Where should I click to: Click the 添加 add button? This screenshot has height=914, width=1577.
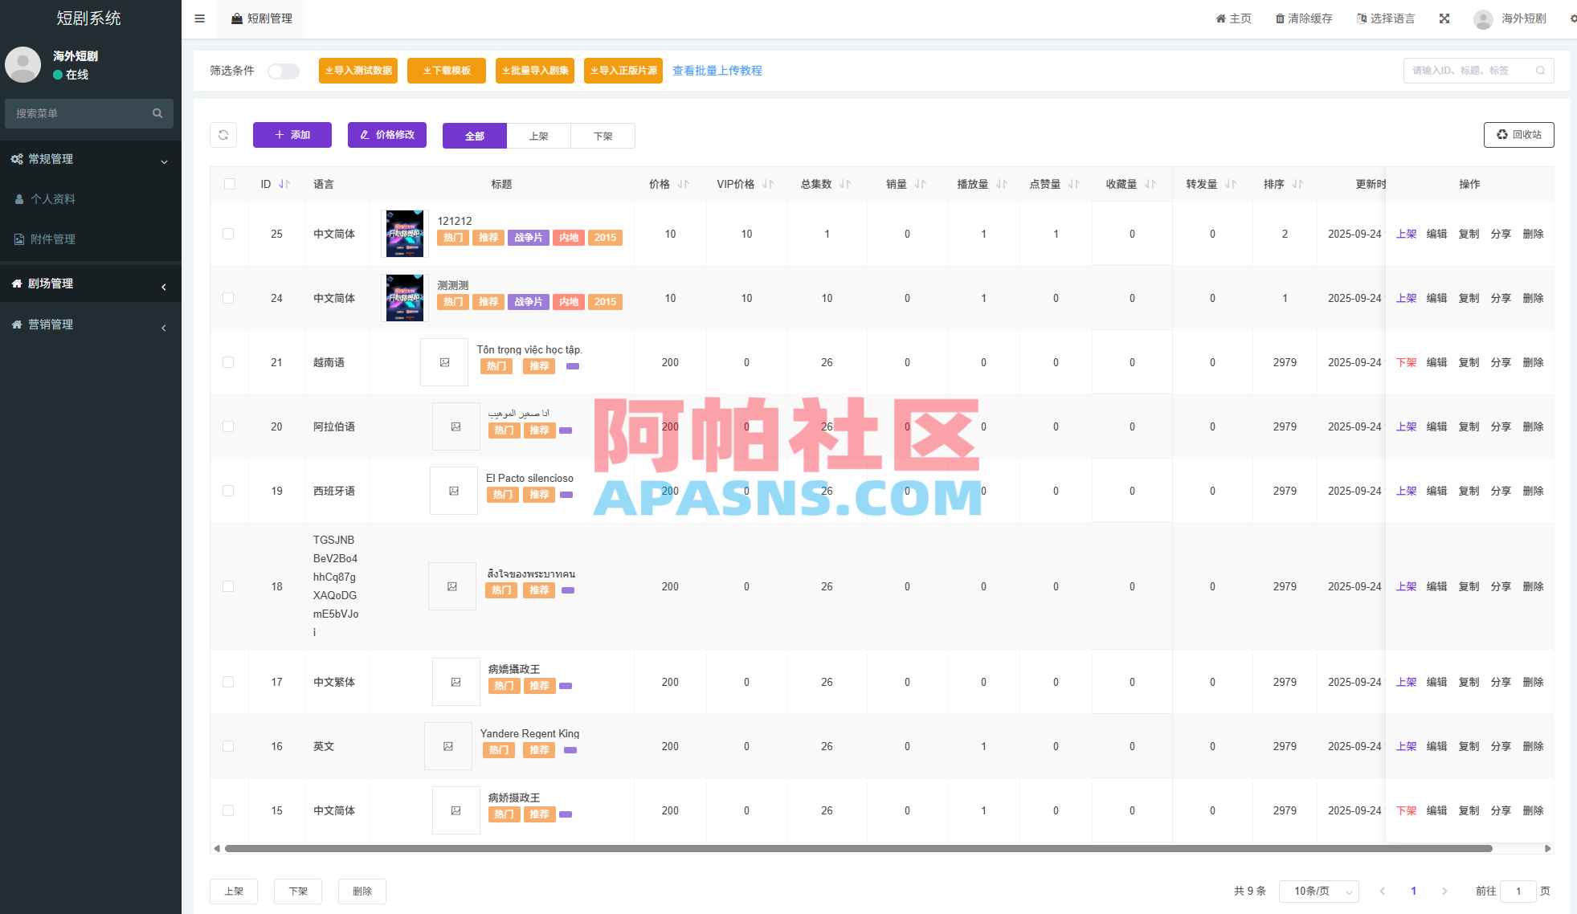click(x=292, y=135)
